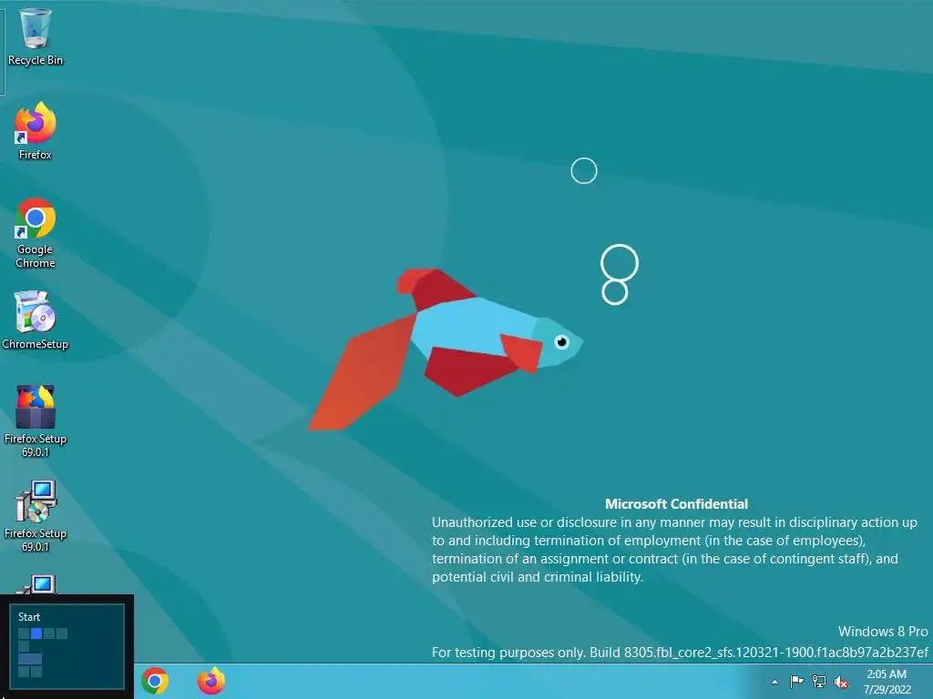
Task: Show hidden tray icons arrow
Action: click(774, 682)
